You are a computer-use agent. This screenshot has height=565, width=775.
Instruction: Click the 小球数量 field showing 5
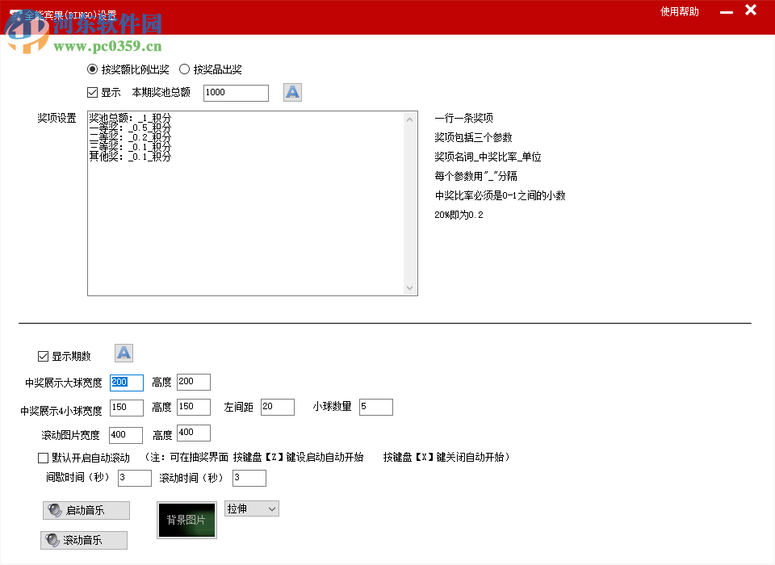[x=375, y=407]
